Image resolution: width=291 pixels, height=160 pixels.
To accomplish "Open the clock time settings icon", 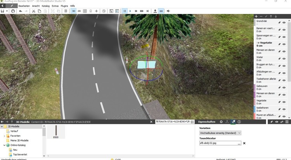I will [x=104, y=11].
